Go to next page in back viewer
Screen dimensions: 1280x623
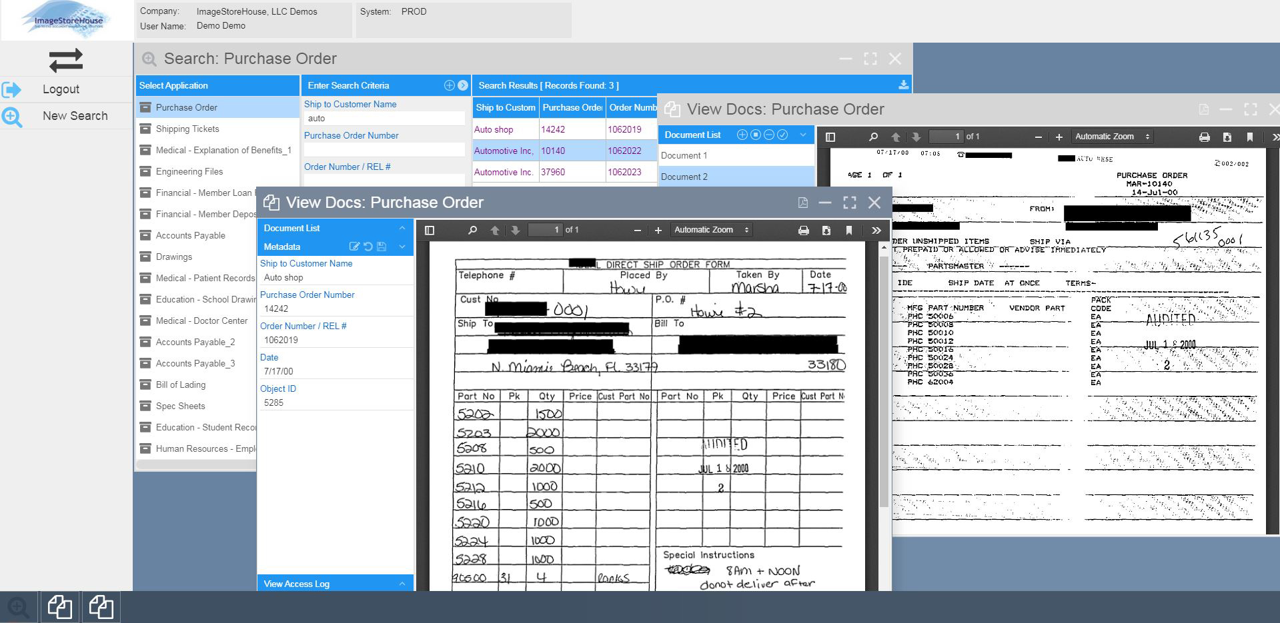[916, 137]
